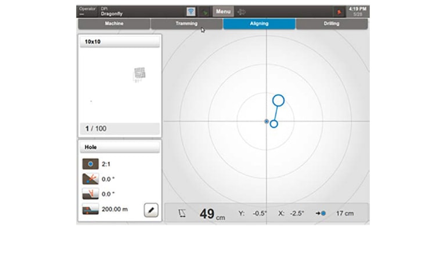Click the Wi-Fi connection status icon
Image resolution: width=446 pixels, height=255 pixels.
pos(190,12)
